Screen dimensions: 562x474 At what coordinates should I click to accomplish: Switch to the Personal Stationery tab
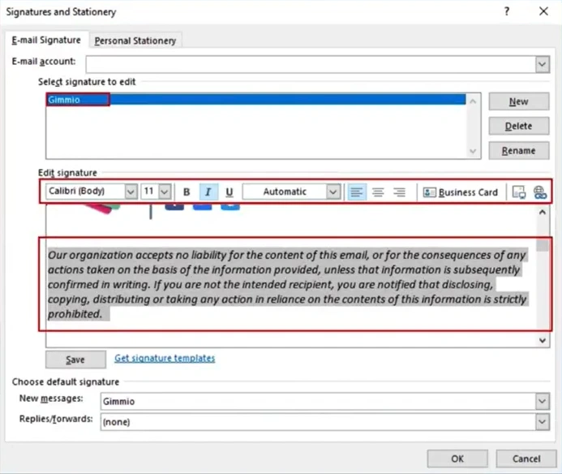coord(135,41)
